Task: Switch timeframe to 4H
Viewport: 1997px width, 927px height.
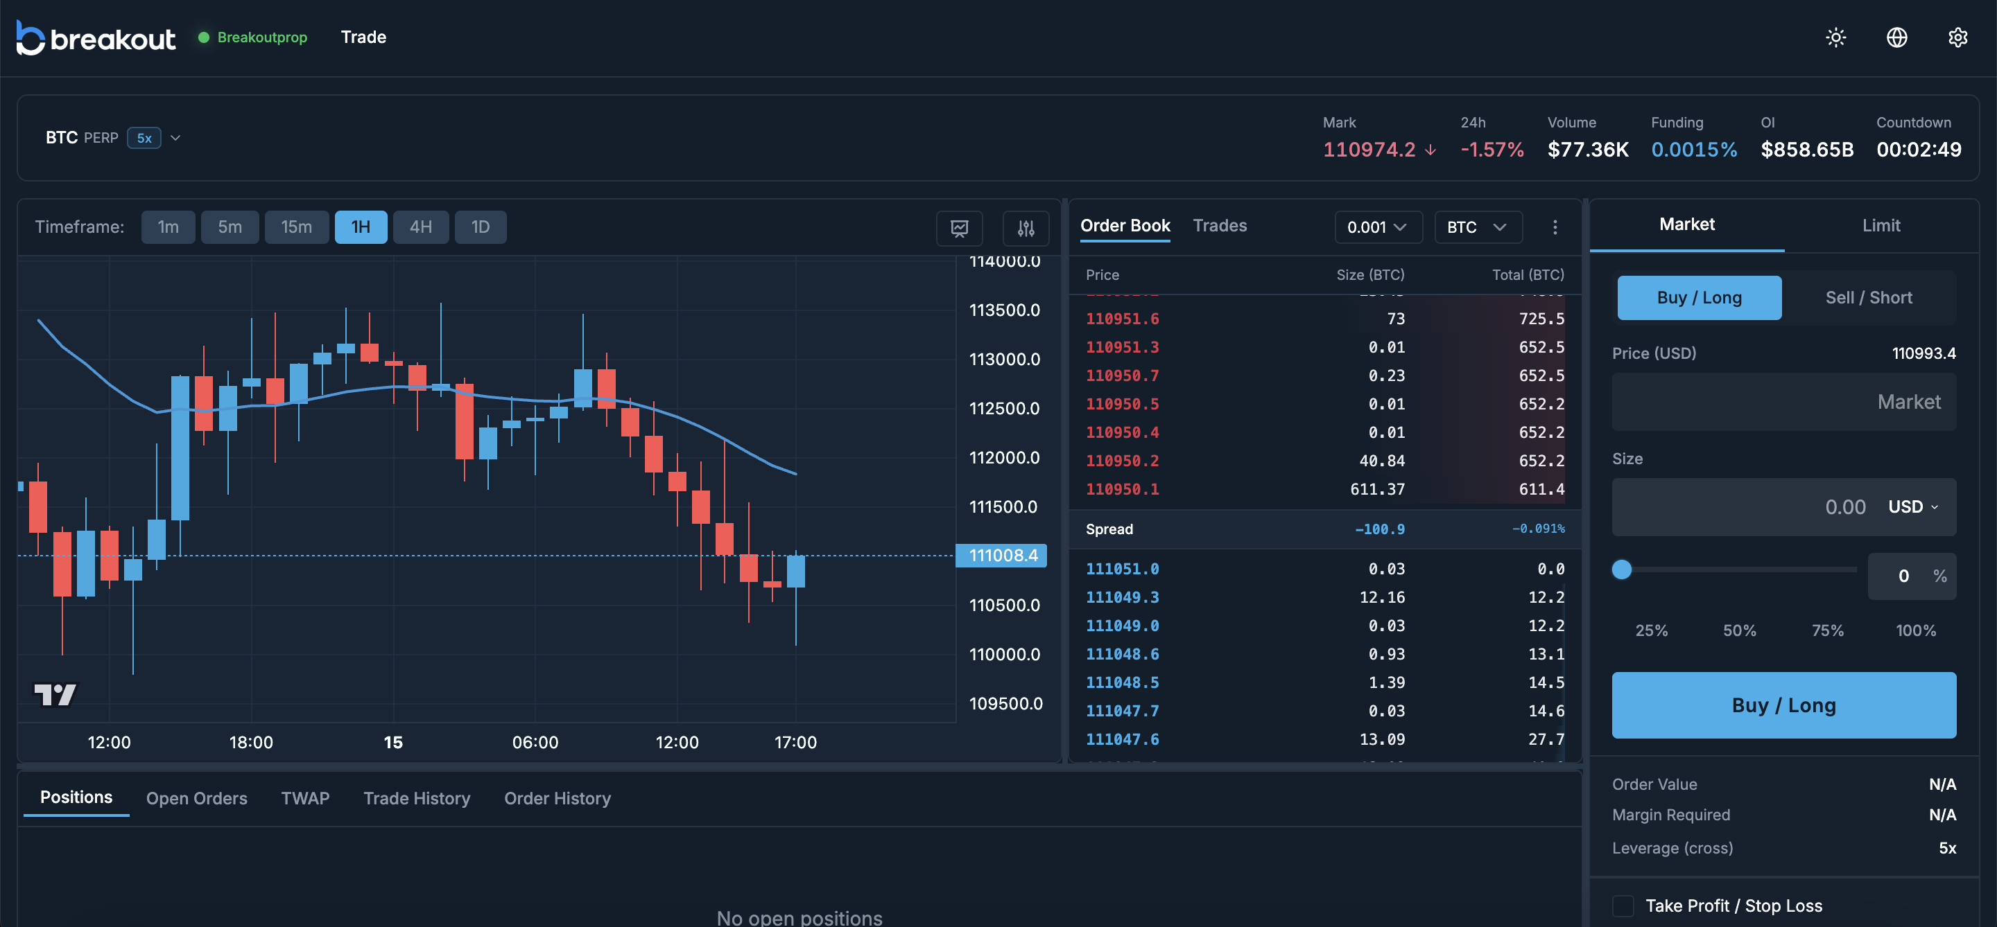Action: (420, 227)
